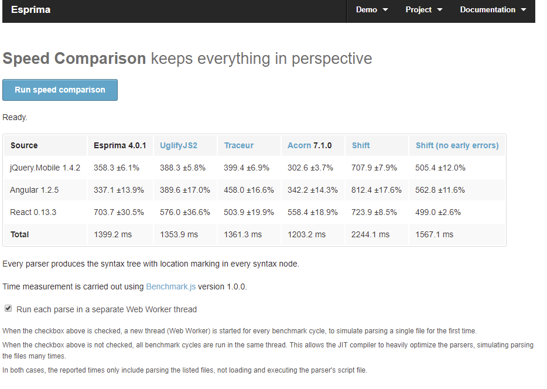Click the Source column header
547x389 pixels.
click(x=24, y=145)
